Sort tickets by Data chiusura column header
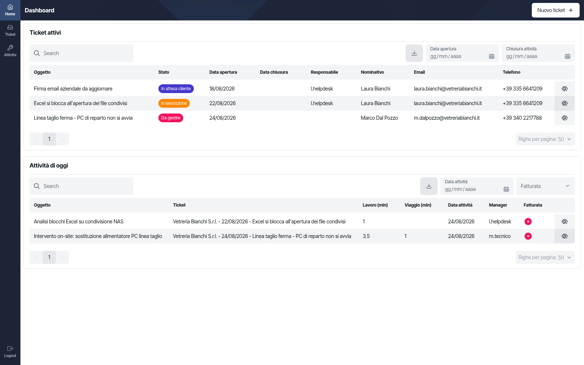 point(274,72)
